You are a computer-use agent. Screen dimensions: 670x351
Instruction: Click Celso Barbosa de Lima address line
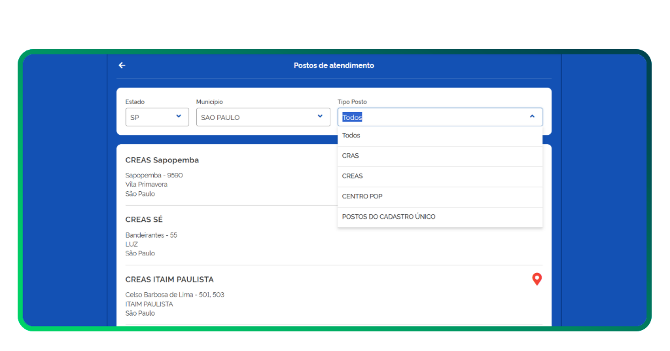[x=175, y=295]
